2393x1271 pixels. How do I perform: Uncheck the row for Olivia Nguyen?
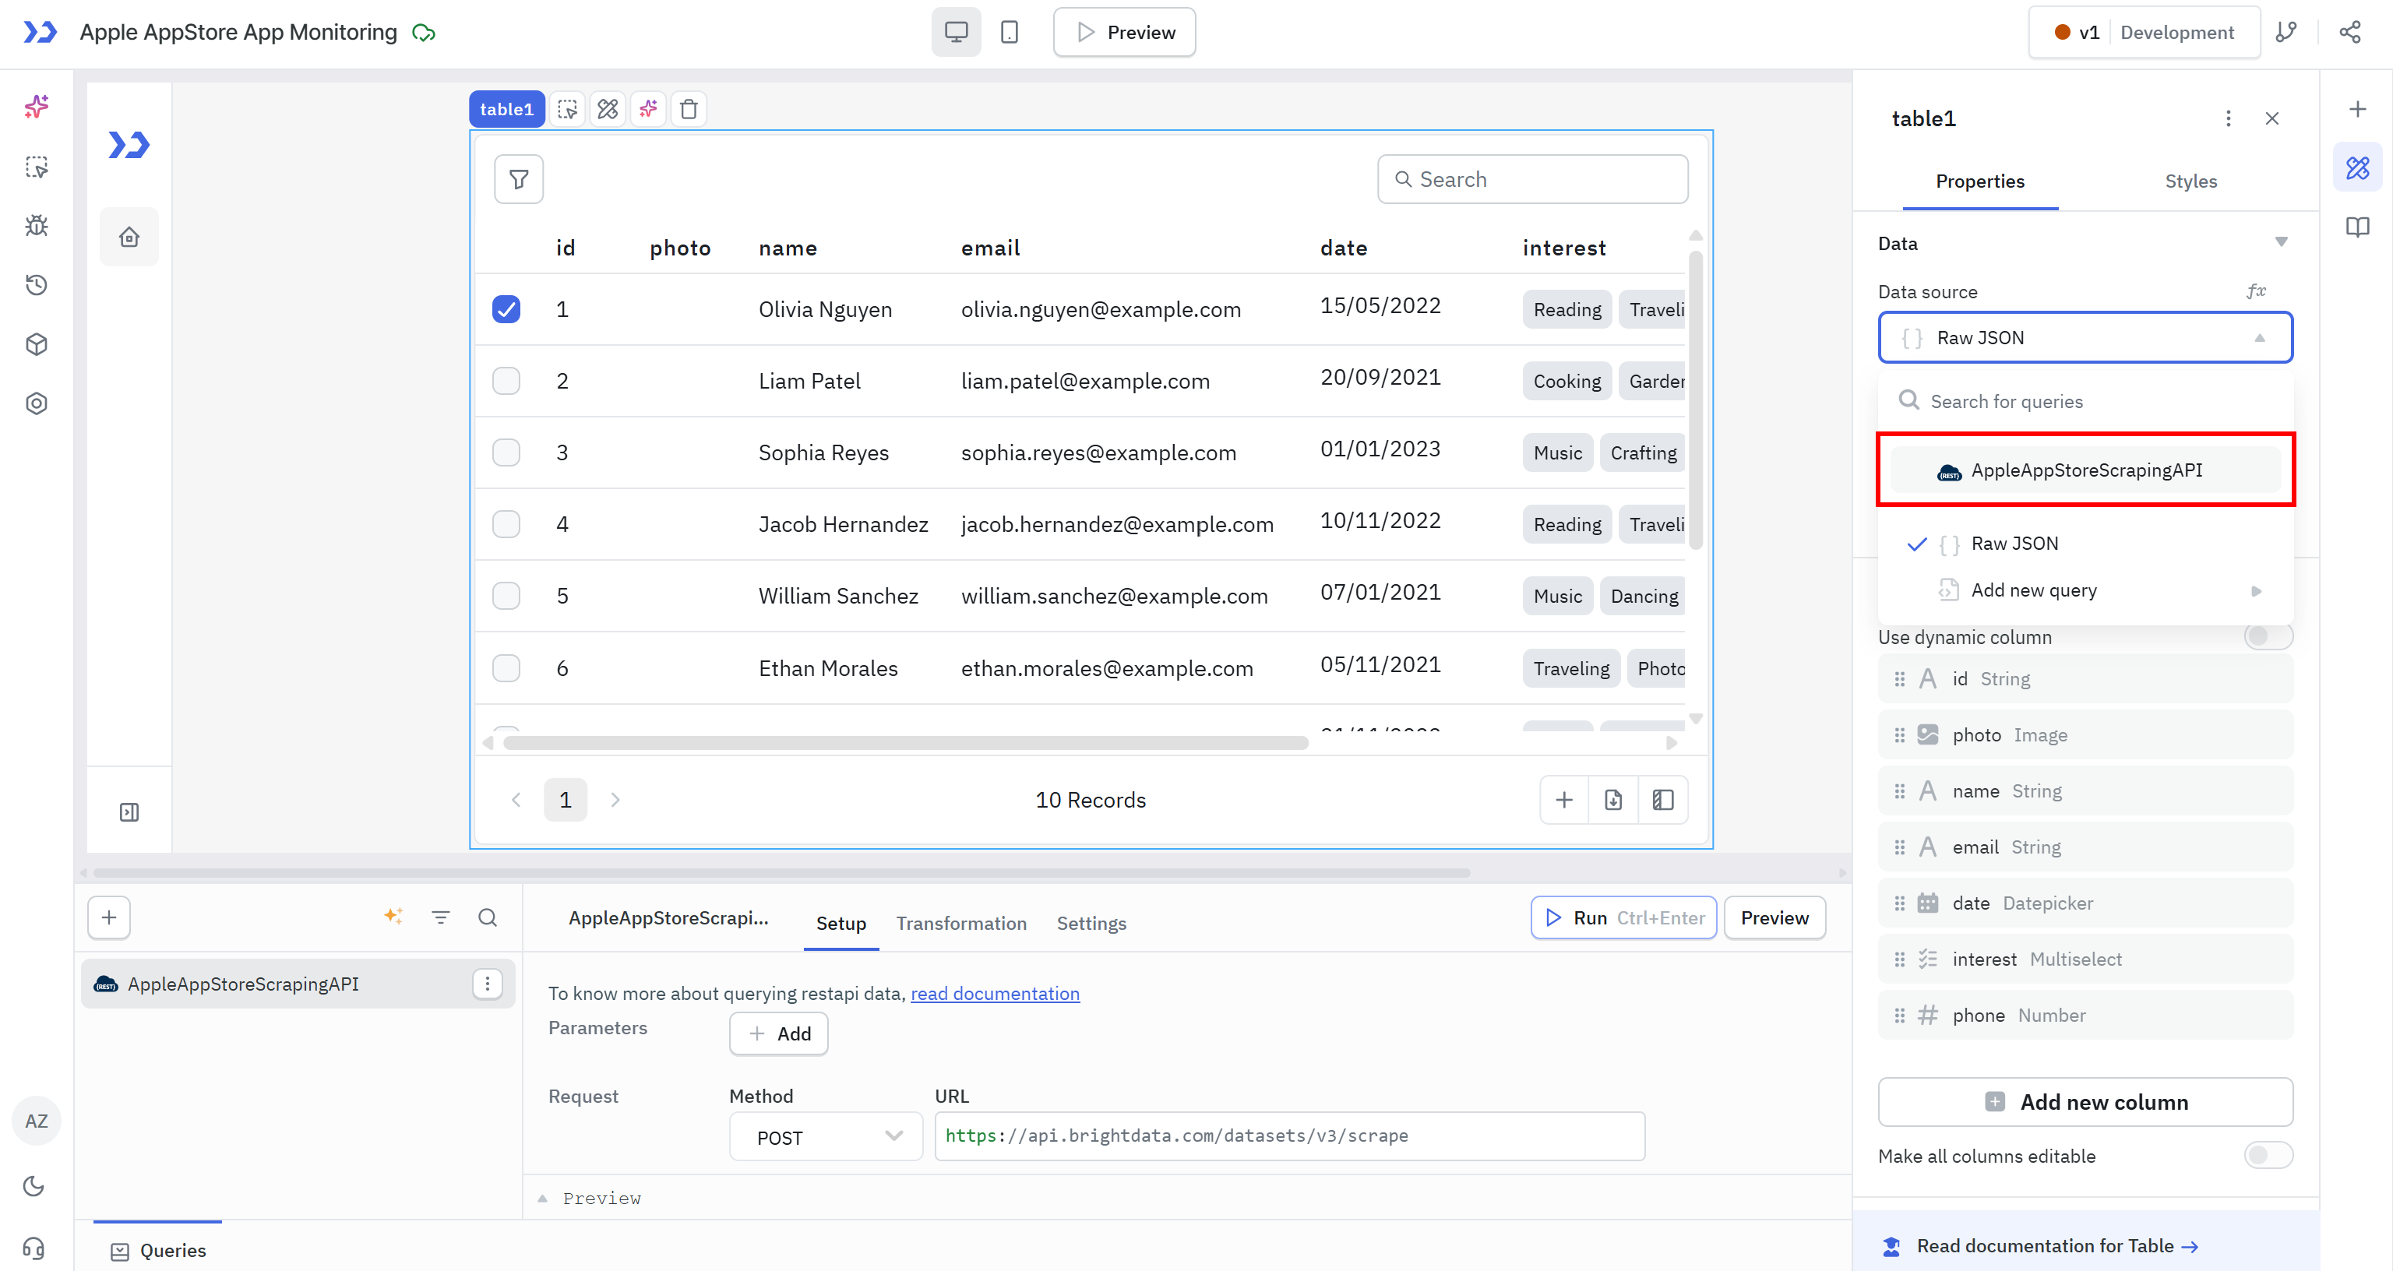[x=506, y=309]
